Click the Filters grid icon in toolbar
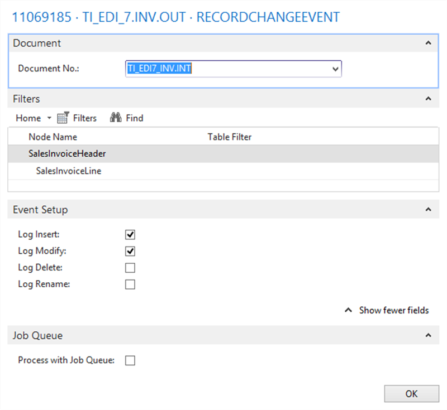The height and width of the screenshot is (410, 447). point(63,118)
